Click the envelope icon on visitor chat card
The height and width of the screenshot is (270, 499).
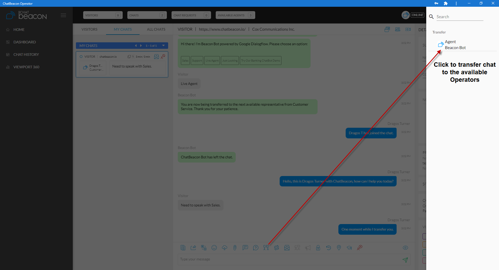[156, 57]
